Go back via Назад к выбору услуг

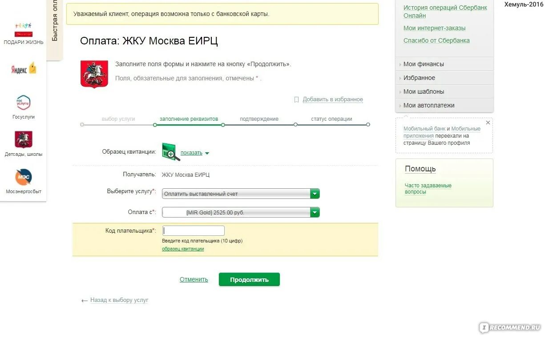[x=119, y=300]
